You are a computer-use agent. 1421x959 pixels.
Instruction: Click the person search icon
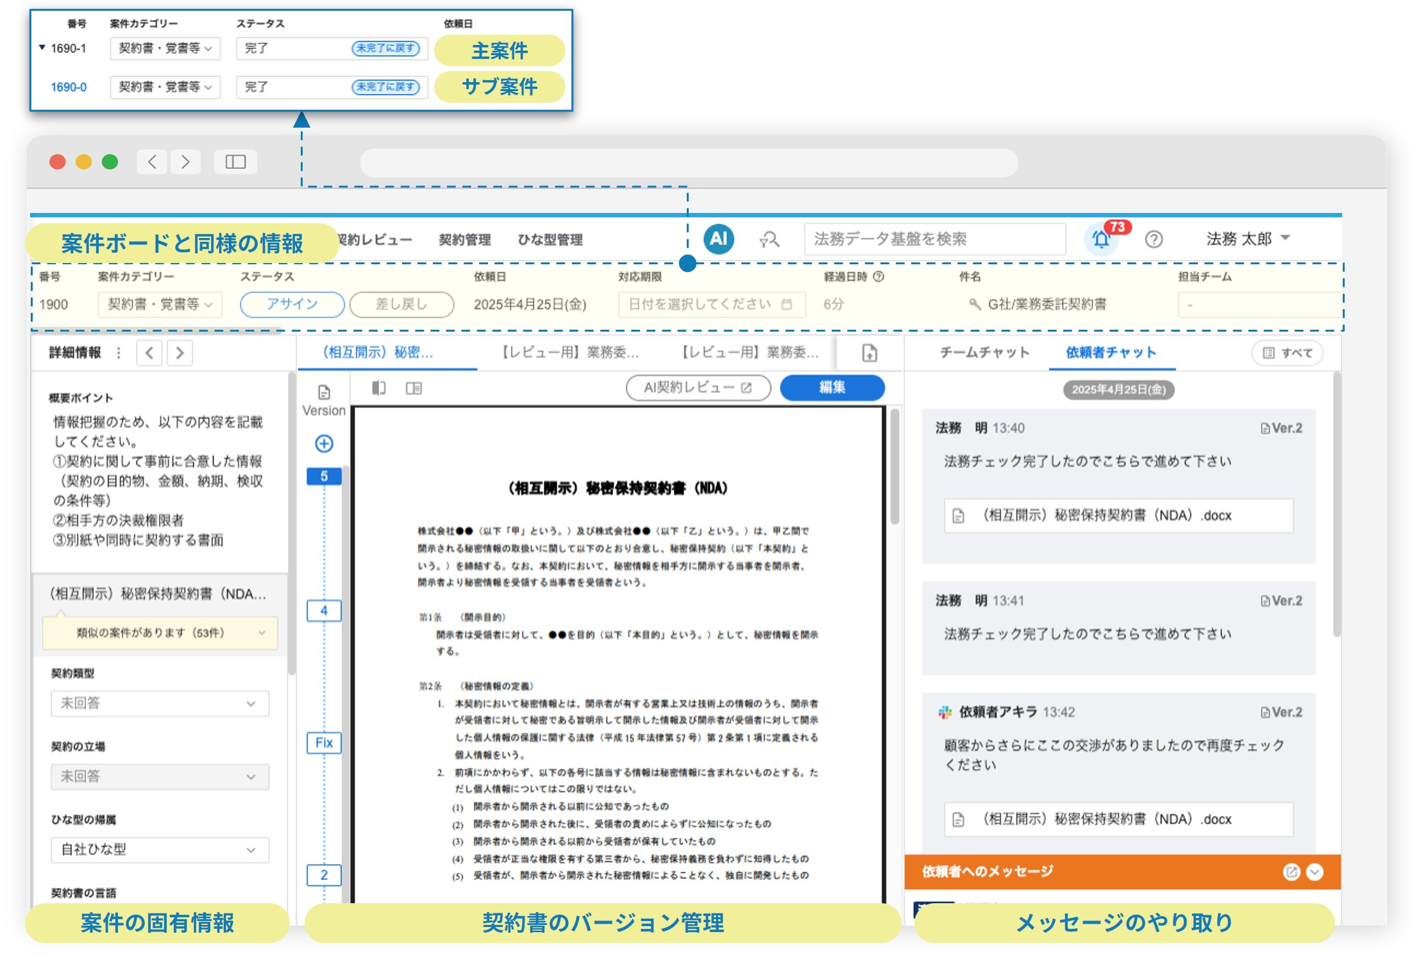coord(769,239)
